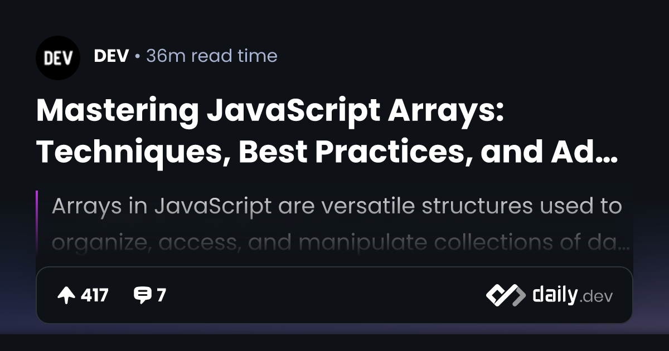Click the daily.dev logo icon
This screenshot has height=351, width=669.
506,295
